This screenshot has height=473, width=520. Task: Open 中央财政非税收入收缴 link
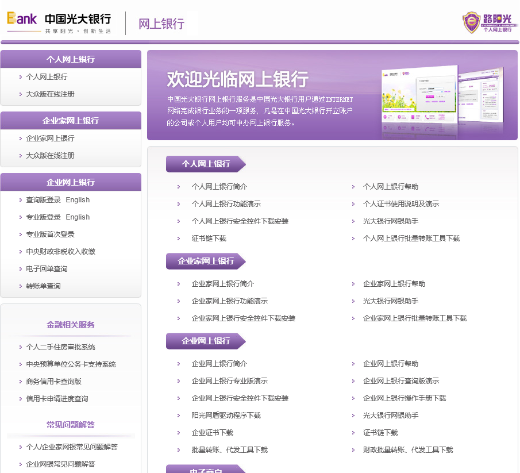pos(61,252)
